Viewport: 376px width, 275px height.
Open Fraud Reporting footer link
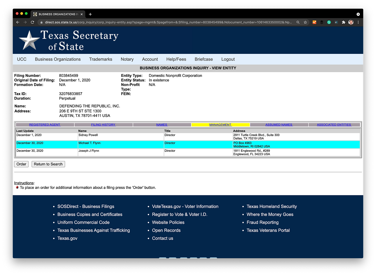tap(263, 222)
